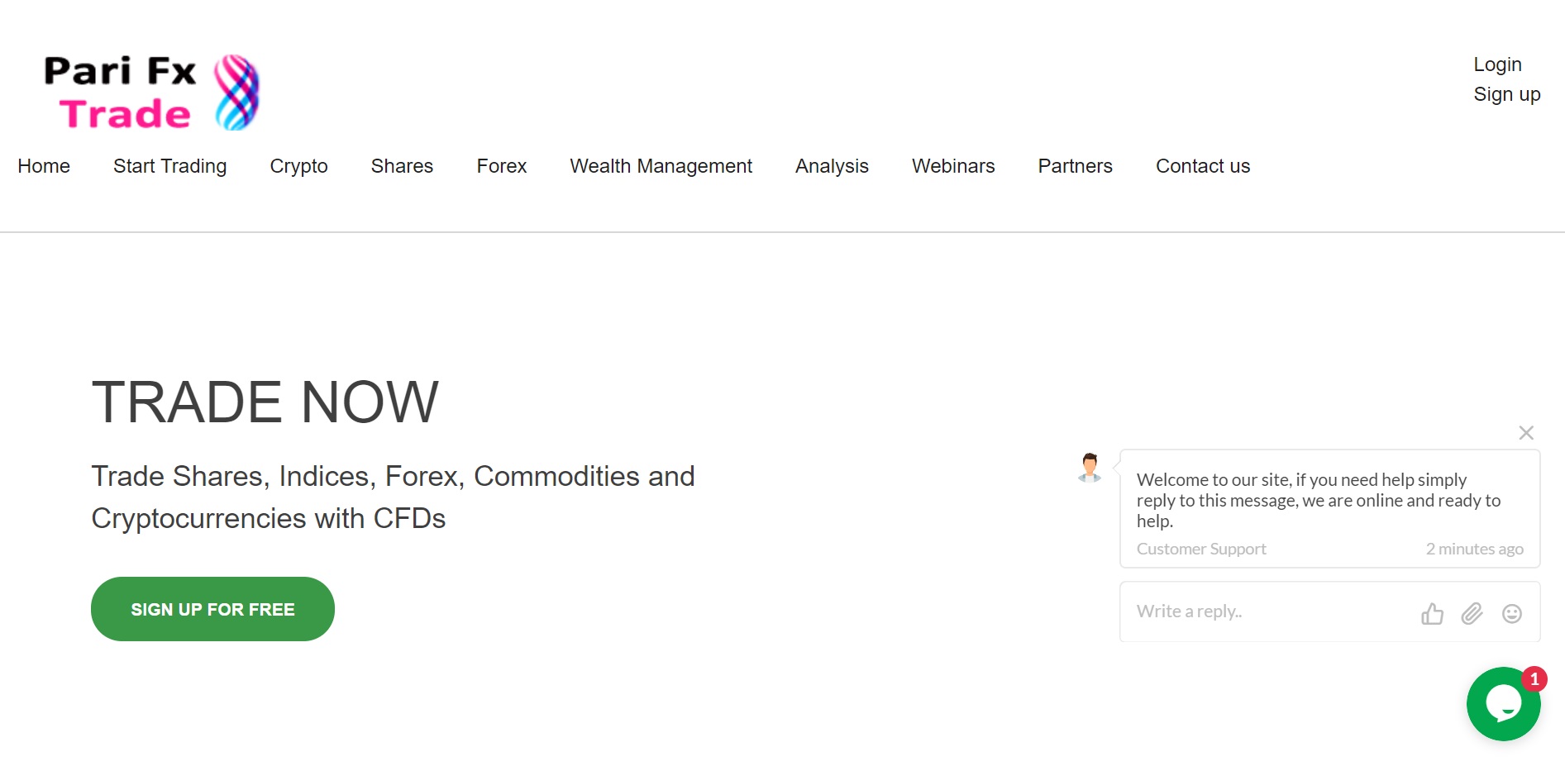Screen dimensions: 1565x766
Task: Click the TRADE NOW heading
Action: coord(265,402)
